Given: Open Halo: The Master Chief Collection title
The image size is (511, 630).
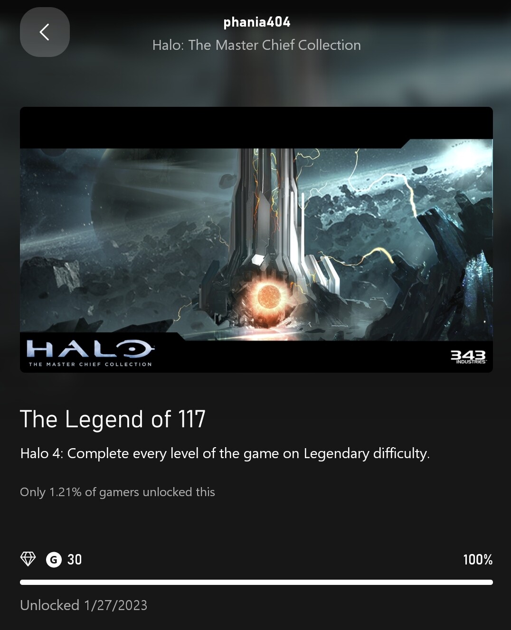Looking at the screenshot, I should [x=256, y=45].
